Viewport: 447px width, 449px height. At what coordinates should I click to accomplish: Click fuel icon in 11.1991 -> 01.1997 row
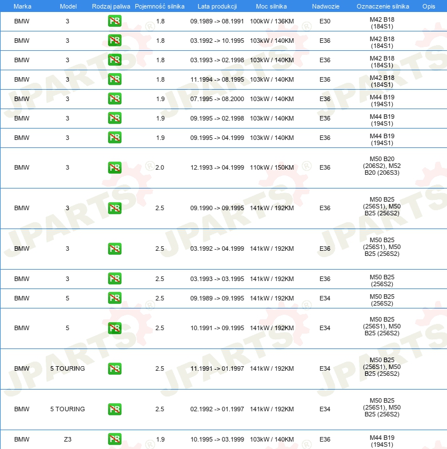coord(115,368)
